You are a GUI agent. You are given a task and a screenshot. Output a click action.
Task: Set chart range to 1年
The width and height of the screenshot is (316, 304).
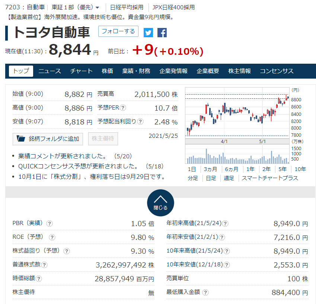click(250, 169)
